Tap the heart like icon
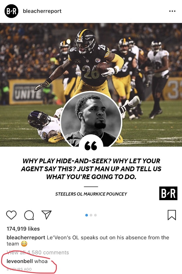Viewport: 182px width, 274px height. pos(11,215)
